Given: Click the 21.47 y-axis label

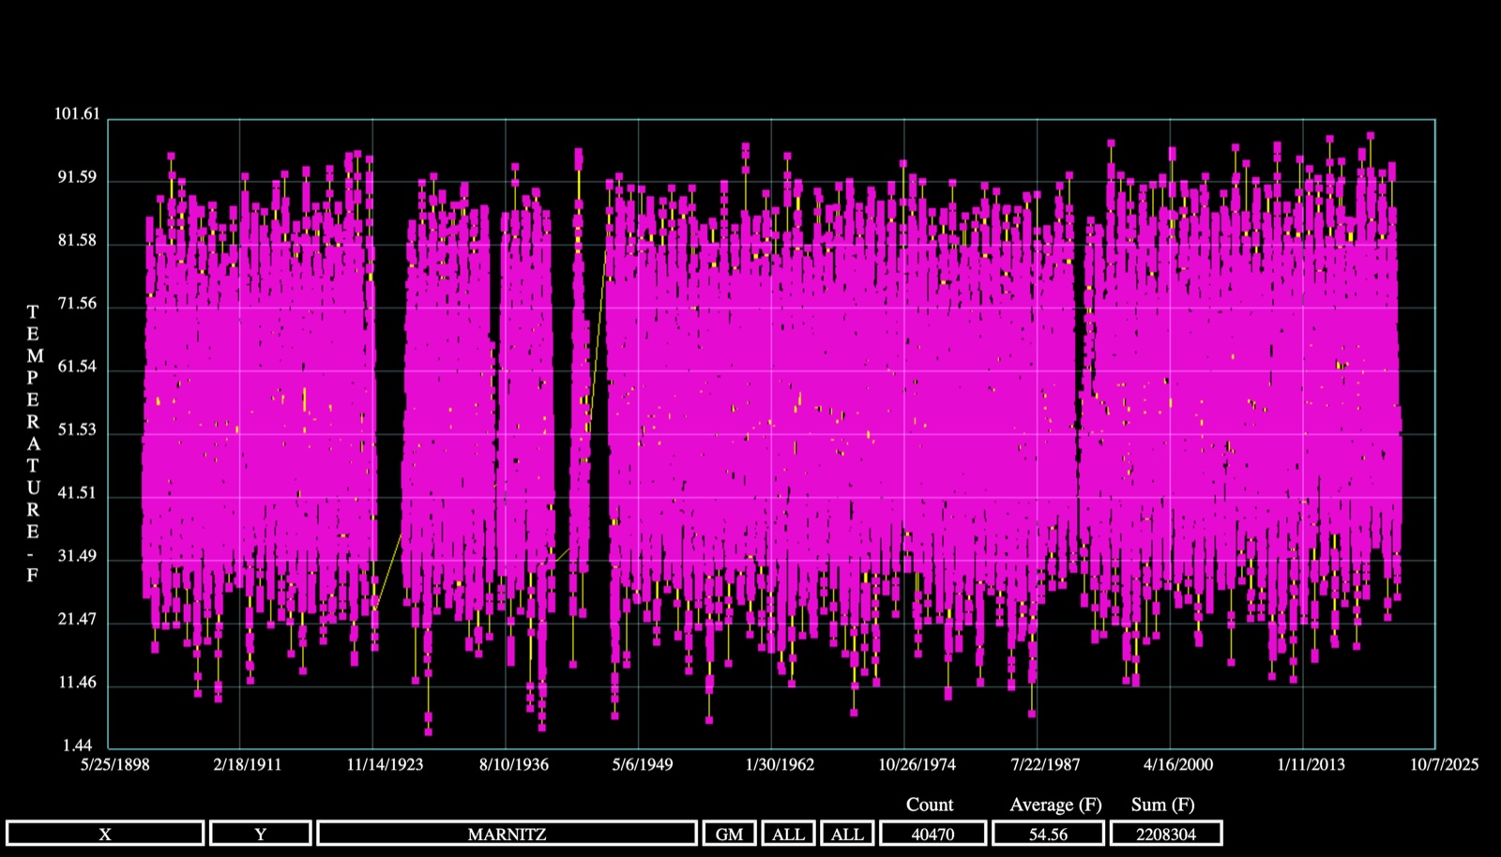Looking at the screenshot, I should tap(77, 620).
